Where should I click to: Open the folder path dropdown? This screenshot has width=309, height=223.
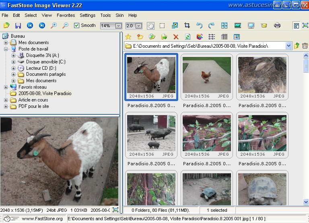pyautogui.click(x=288, y=46)
